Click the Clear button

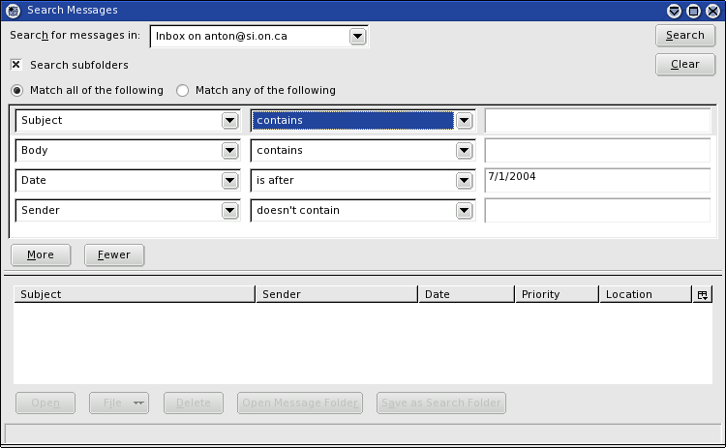coord(685,64)
